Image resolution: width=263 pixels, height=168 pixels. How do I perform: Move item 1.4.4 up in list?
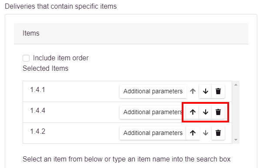tap(193, 112)
